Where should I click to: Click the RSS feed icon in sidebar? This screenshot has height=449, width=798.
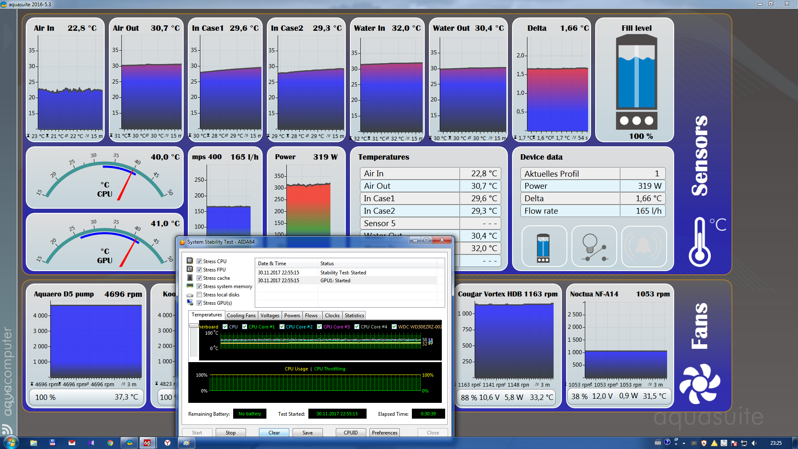(x=7, y=429)
